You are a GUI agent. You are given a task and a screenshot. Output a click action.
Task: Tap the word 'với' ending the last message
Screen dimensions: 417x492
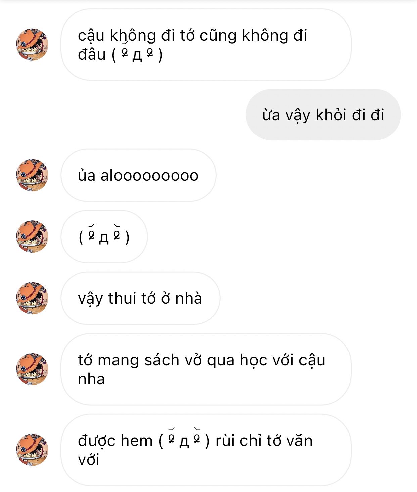(89, 460)
